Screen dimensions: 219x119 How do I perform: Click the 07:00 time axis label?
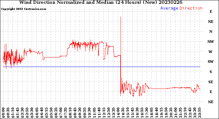click(61, 113)
